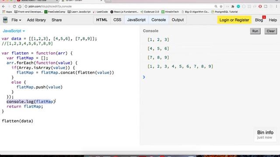Open the LeetCode bookmark
The height and width of the screenshot is (157, 280).
pos(100,12)
